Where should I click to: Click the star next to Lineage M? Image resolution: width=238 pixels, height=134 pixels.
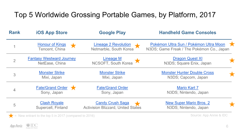(x=137, y=60)
